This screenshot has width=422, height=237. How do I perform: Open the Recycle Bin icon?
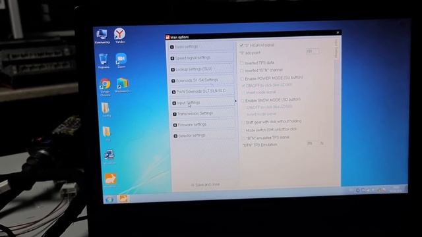(104, 61)
